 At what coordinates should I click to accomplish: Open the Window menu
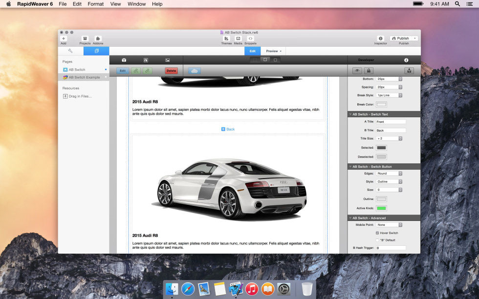click(136, 4)
